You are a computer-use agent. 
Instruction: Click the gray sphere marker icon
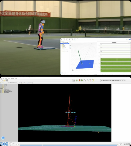[85, 80]
